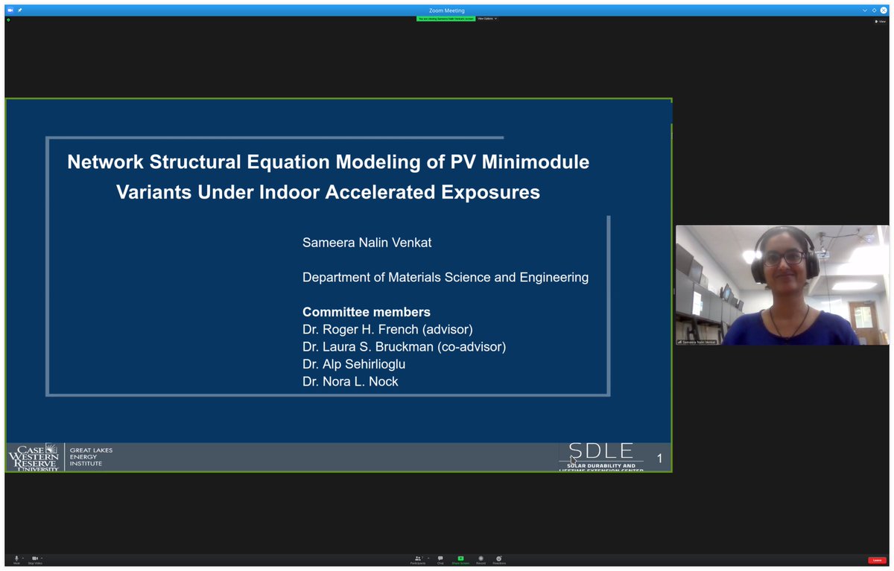Click the viewing-screen green banner
Image resolution: width=894 pixels, height=571 pixels.
(446, 19)
